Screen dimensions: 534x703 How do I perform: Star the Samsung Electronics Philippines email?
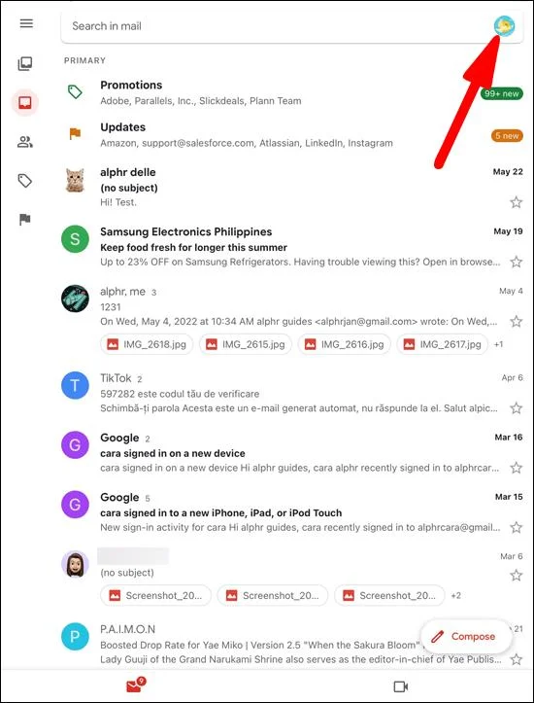[517, 262]
